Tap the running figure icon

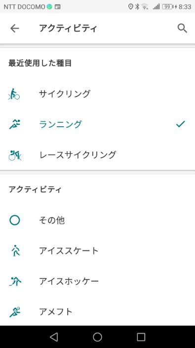(x=15, y=124)
